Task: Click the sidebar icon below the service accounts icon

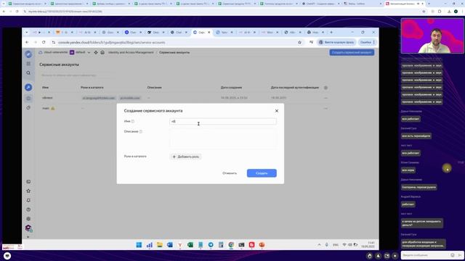Action: point(28,108)
